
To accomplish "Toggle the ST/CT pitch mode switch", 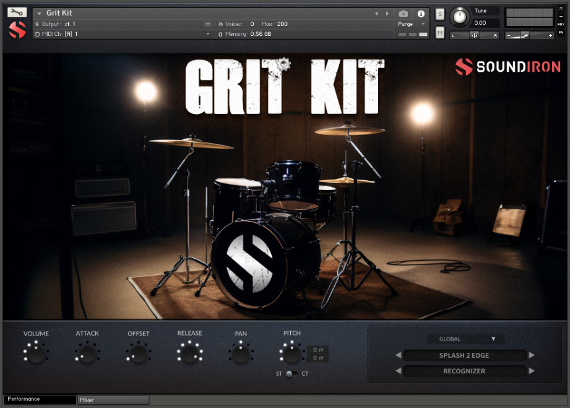I will click(291, 374).
